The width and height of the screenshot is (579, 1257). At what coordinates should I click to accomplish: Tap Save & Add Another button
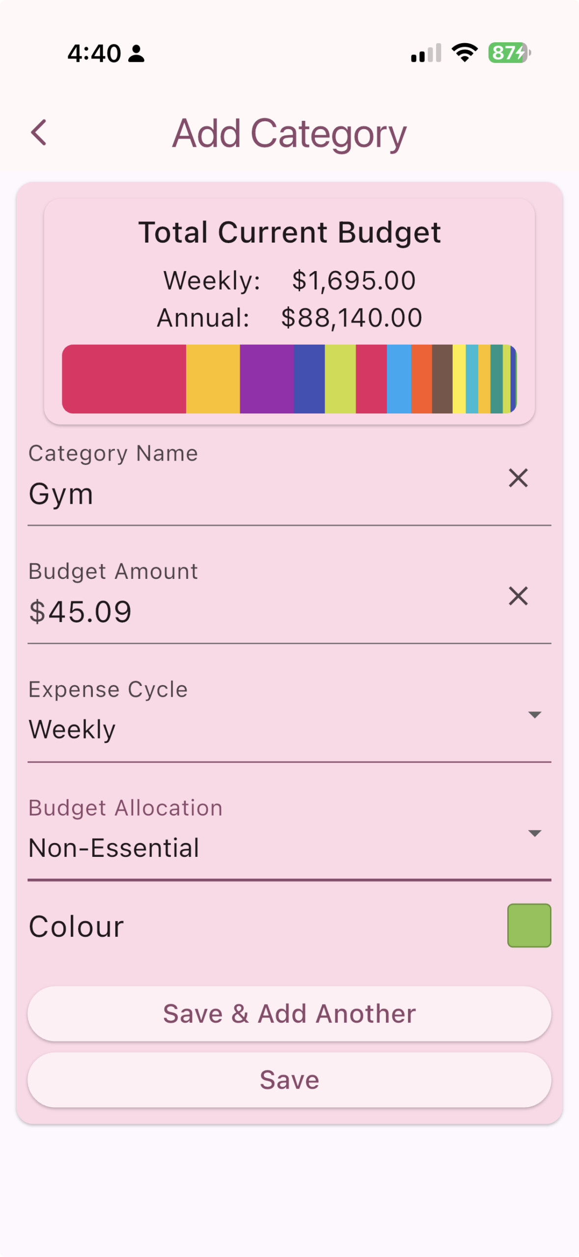(x=289, y=1013)
